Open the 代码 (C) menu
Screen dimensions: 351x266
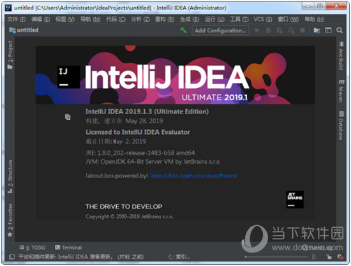pyautogui.click(x=116, y=19)
